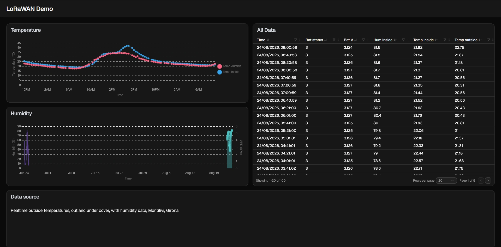501x247 pixels.
Task: Click Temp inside value 21.82
Action: [x=418, y=47]
